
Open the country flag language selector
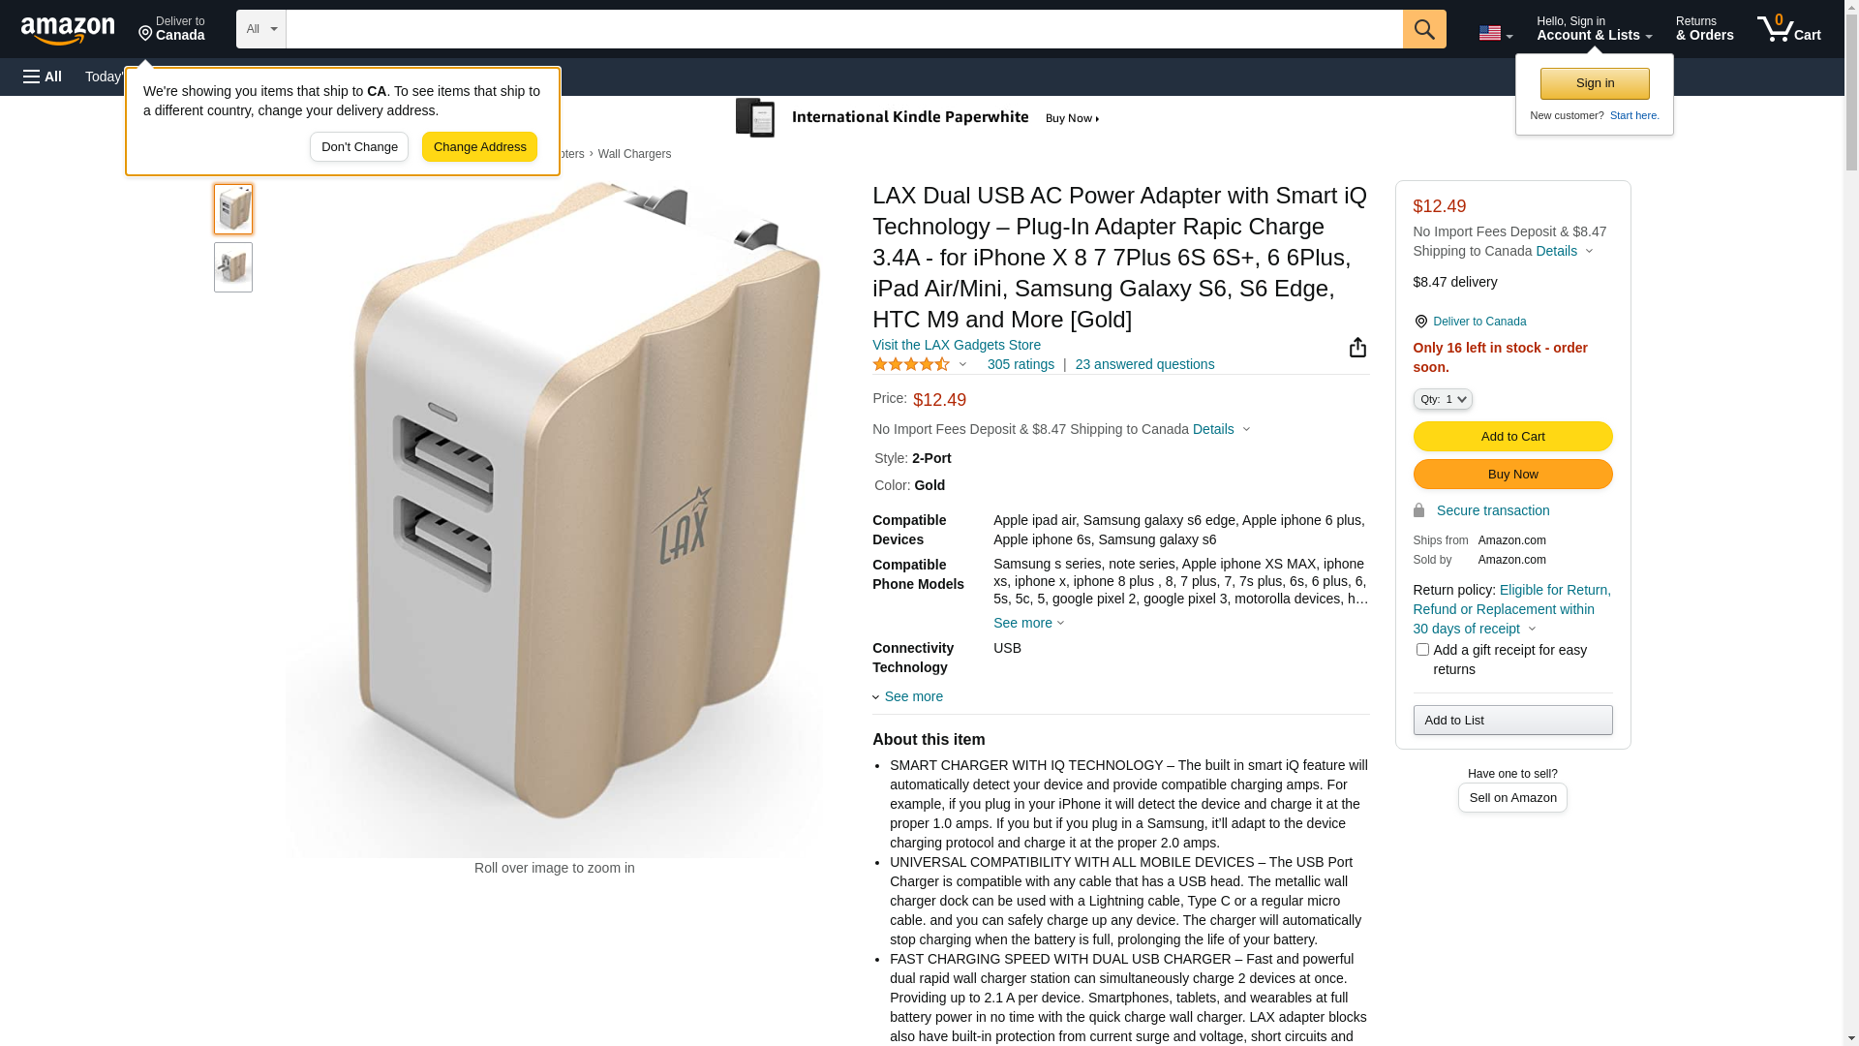click(x=1495, y=33)
